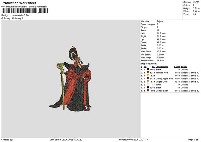Click the design name 'Jafar-aladin 3,8in'
The height and width of the screenshot is (142, 201).
[20, 15]
